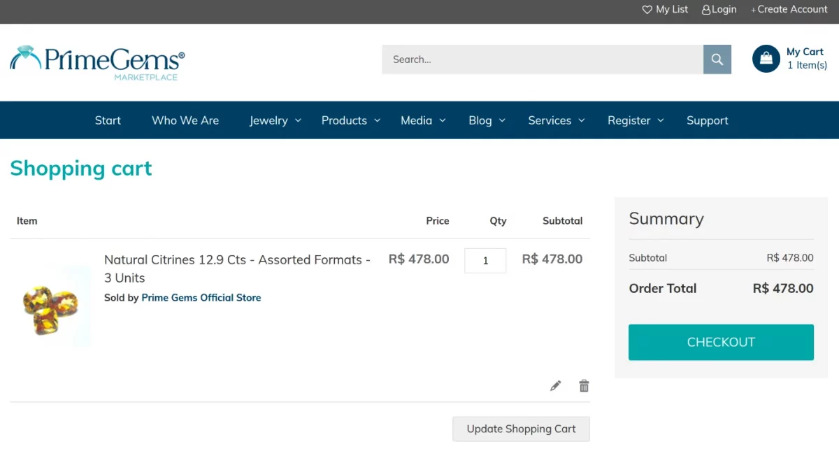Select the Start menu item

[x=108, y=120]
